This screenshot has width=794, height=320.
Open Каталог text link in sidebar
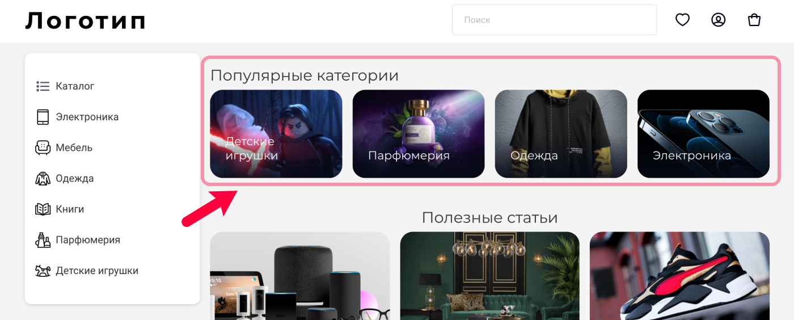click(75, 86)
